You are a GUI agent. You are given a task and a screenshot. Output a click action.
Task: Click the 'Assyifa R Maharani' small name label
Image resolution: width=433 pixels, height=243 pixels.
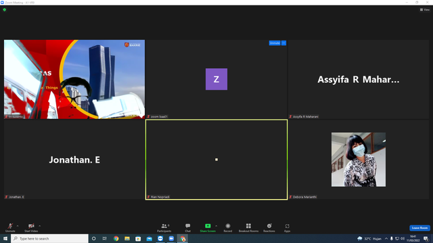click(305, 117)
